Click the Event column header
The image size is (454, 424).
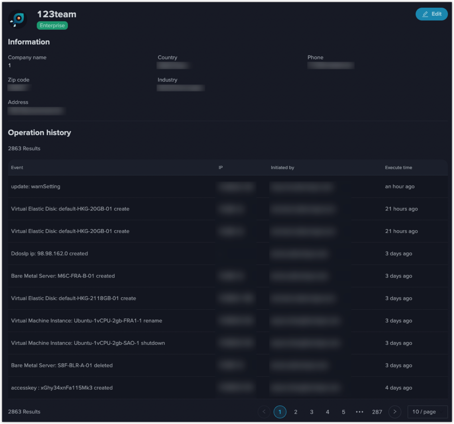tap(17, 167)
